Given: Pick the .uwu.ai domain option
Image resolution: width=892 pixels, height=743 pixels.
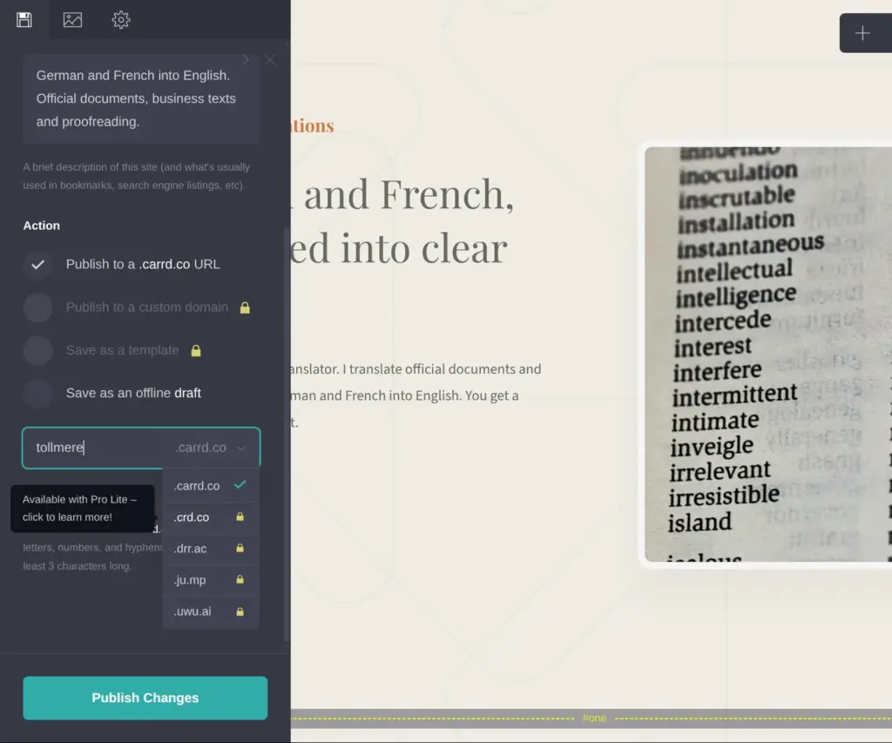Looking at the screenshot, I should point(211,611).
